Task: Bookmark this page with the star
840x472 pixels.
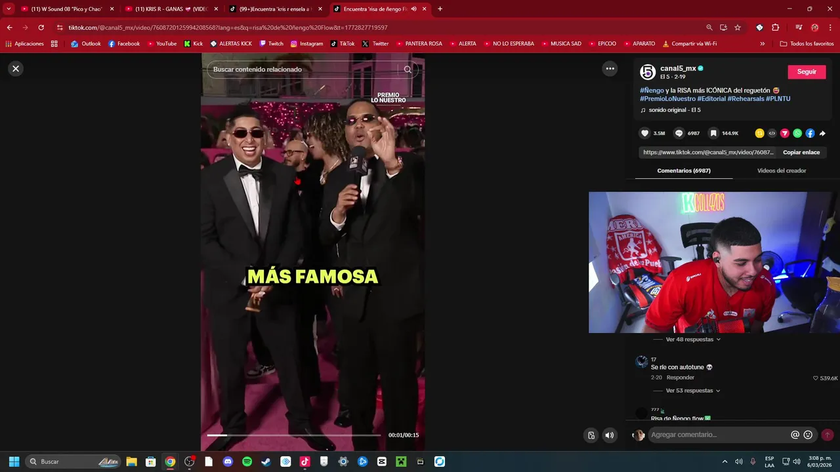Action: point(738,28)
